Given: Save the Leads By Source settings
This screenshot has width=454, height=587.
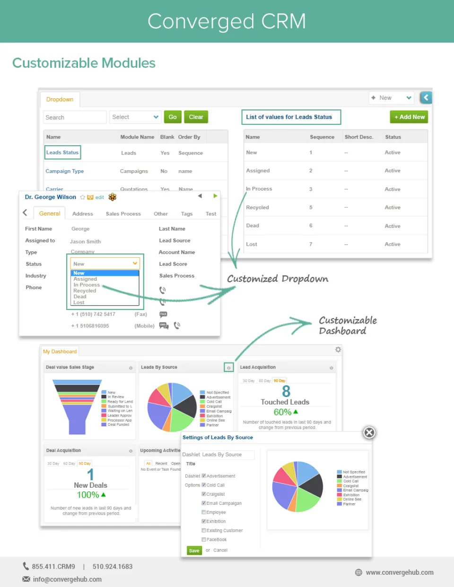Looking at the screenshot, I should (194, 551).
